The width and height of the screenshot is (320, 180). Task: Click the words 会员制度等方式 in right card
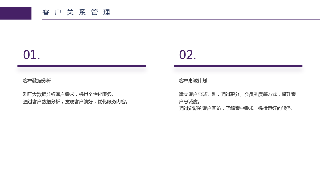(261, 94)
